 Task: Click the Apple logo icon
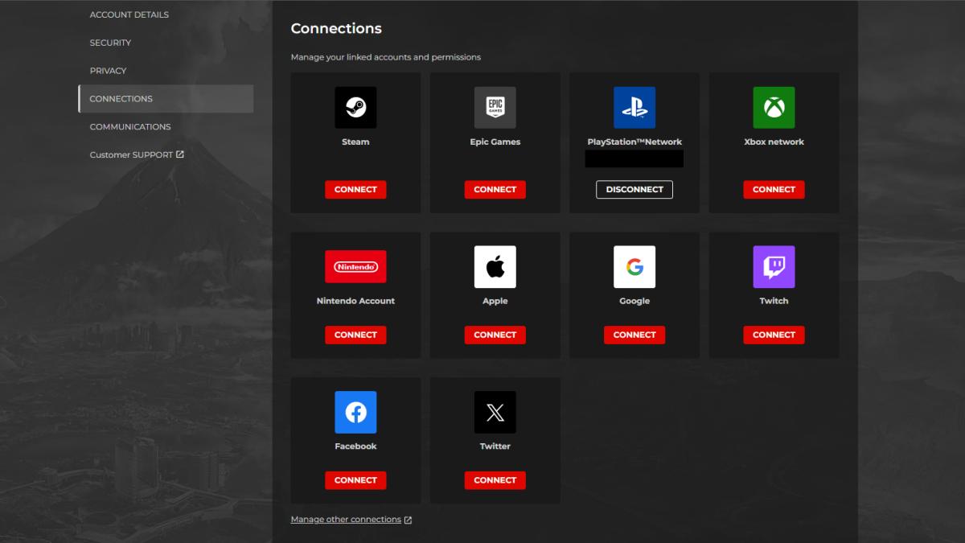(x=495, y=267)
